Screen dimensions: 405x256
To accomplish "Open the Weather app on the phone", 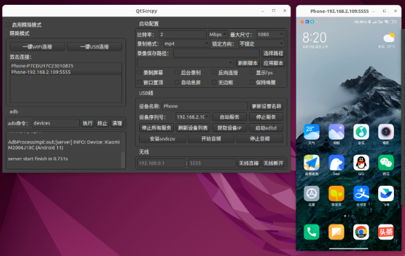I will pyautogui.click(x=312, y=132).
